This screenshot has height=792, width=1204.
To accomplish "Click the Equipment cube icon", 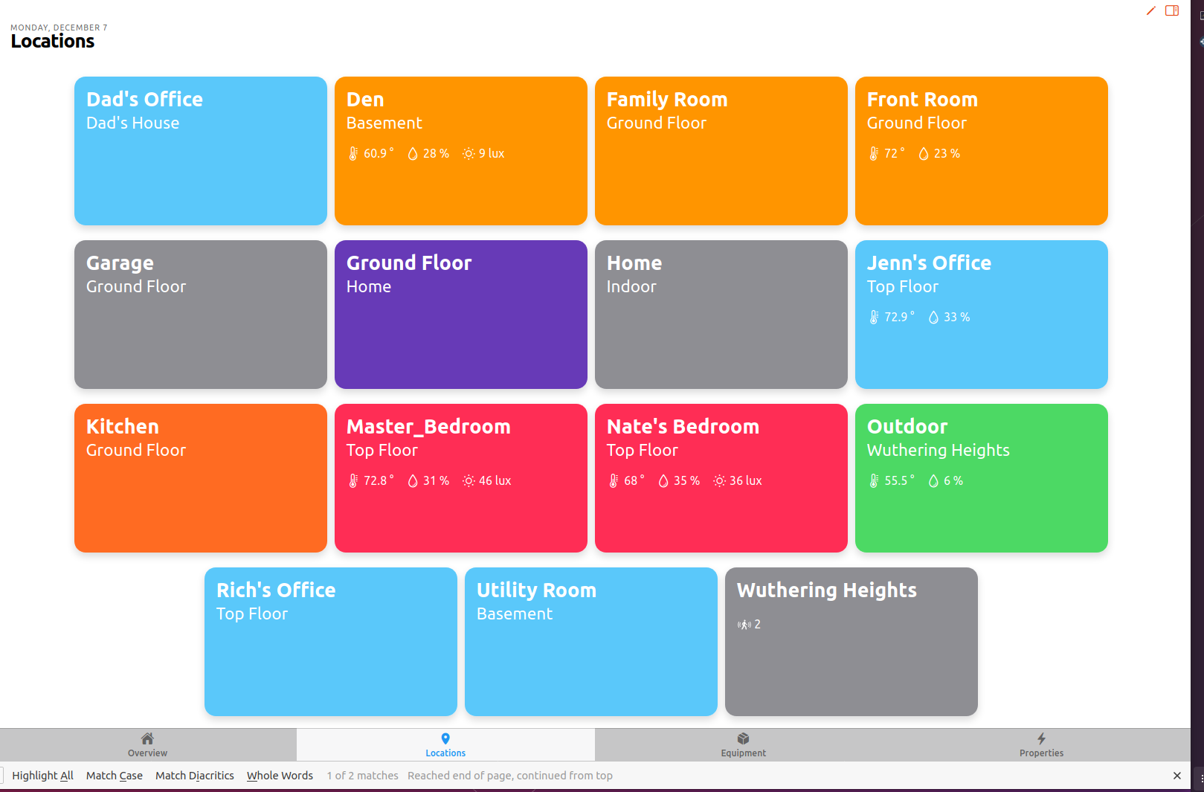I will tap(743, 738).
